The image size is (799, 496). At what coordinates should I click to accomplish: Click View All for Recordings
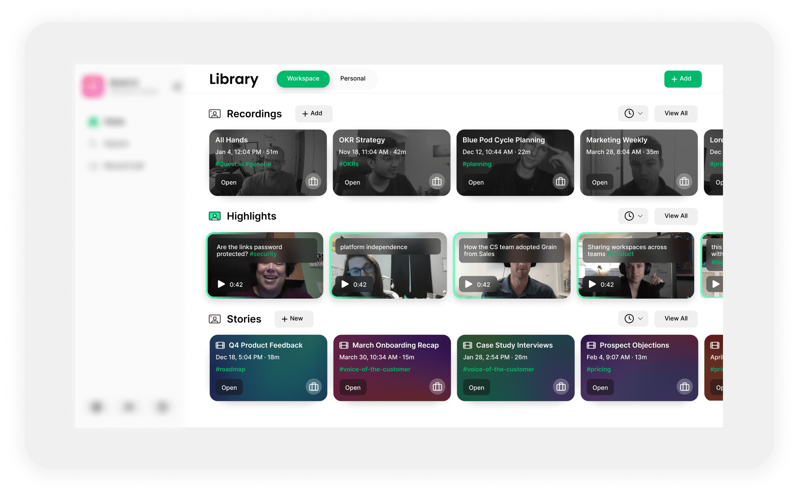pos(676,114)
